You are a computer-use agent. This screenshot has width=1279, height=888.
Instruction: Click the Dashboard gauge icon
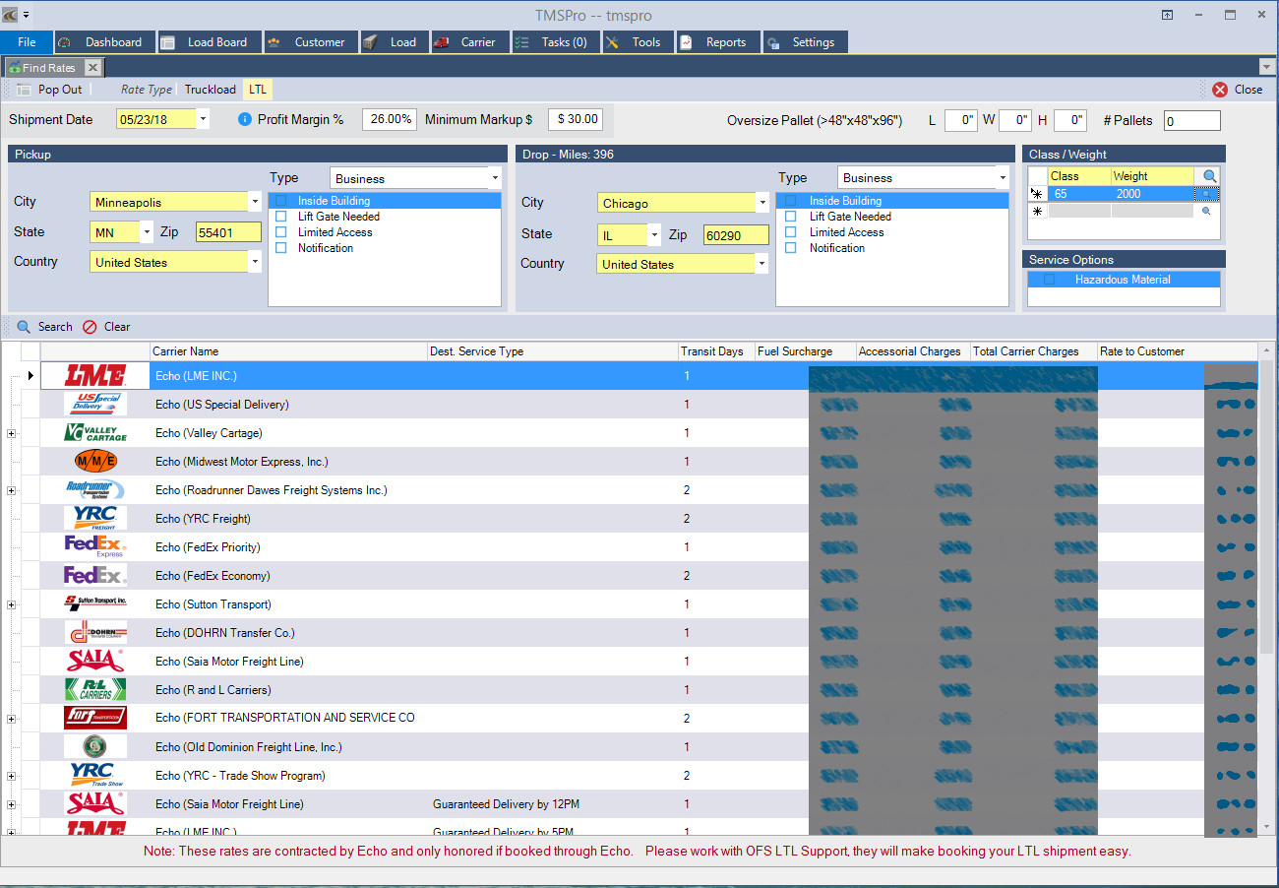click(65, 42)
